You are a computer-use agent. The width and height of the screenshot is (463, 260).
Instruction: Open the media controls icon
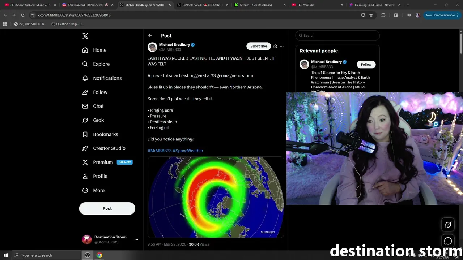tap(409, 15)
